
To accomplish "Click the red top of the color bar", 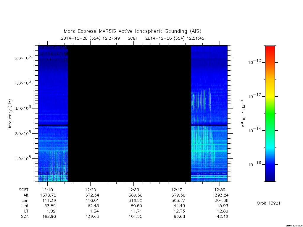I will [x=270, y=51].
